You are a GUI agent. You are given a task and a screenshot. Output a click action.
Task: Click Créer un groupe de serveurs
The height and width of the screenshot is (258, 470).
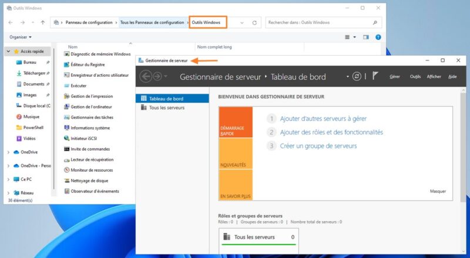[318, 146]
